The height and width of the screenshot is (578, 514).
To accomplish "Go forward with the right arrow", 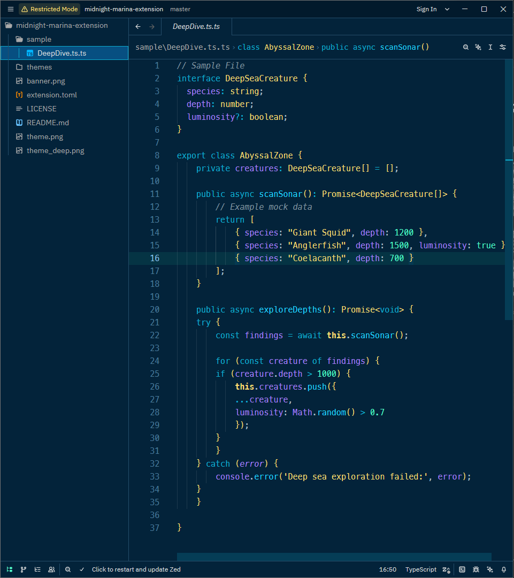I will (x=152, y=27).
